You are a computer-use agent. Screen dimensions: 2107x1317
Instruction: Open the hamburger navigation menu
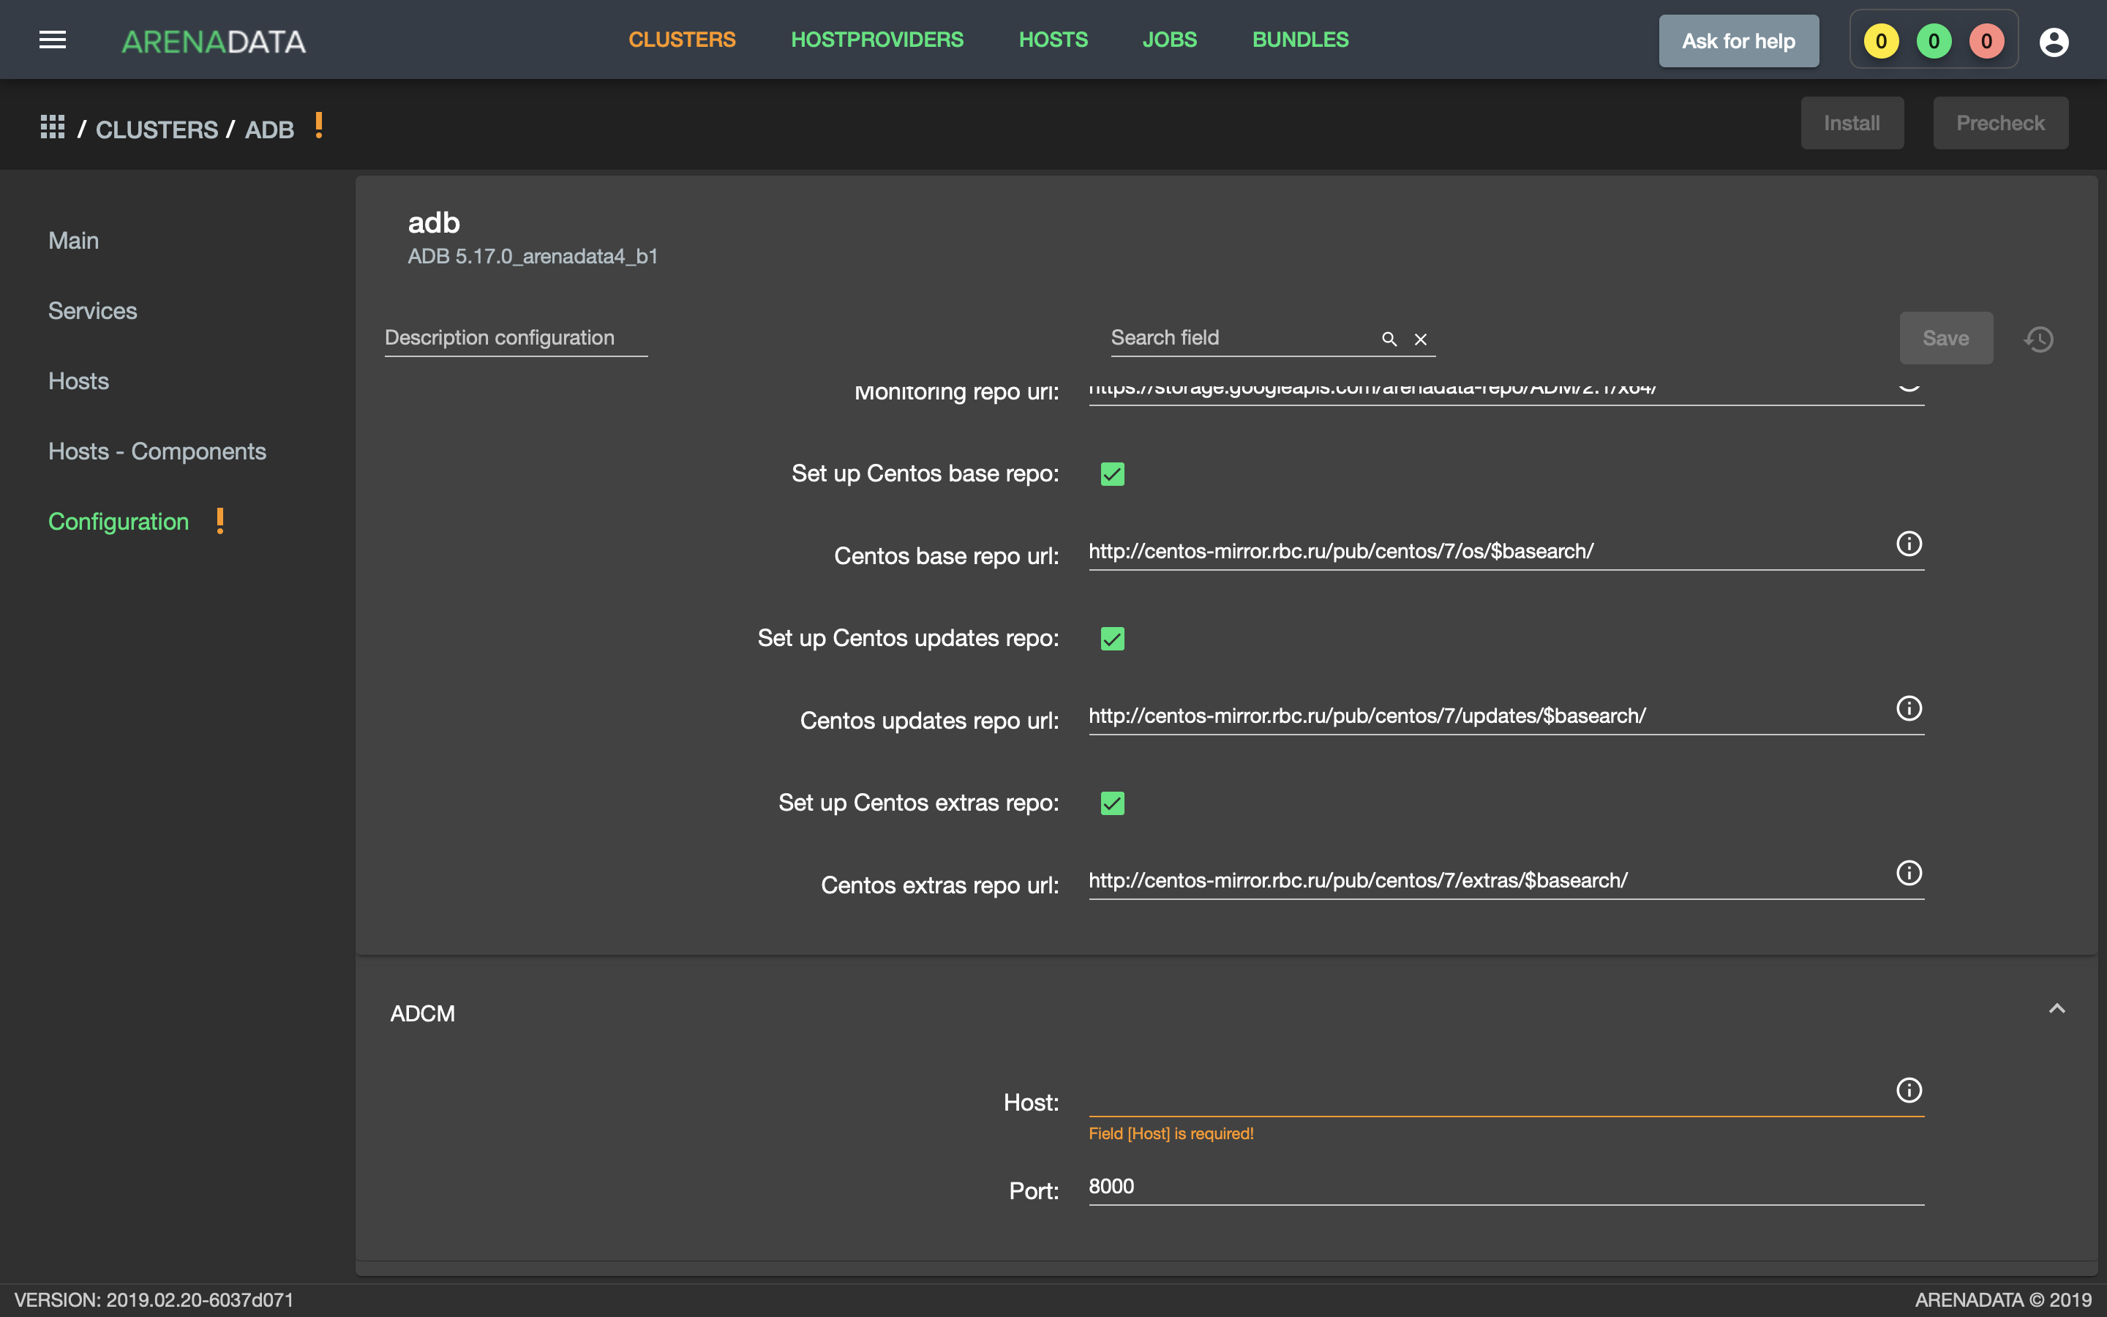pyautogui.click(x=52, y=40)
